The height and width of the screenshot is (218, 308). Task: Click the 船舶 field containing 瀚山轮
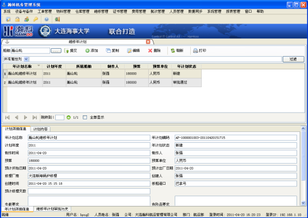[x=30, y=50]
